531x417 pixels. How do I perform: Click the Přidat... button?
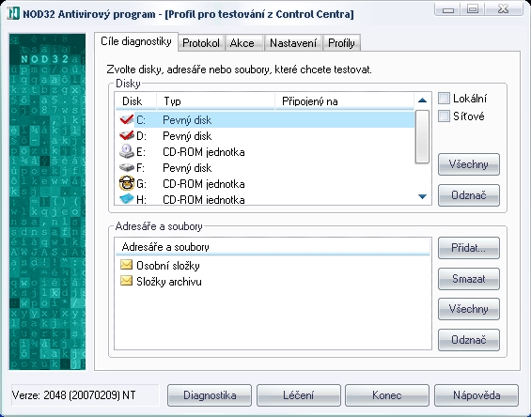469,248
